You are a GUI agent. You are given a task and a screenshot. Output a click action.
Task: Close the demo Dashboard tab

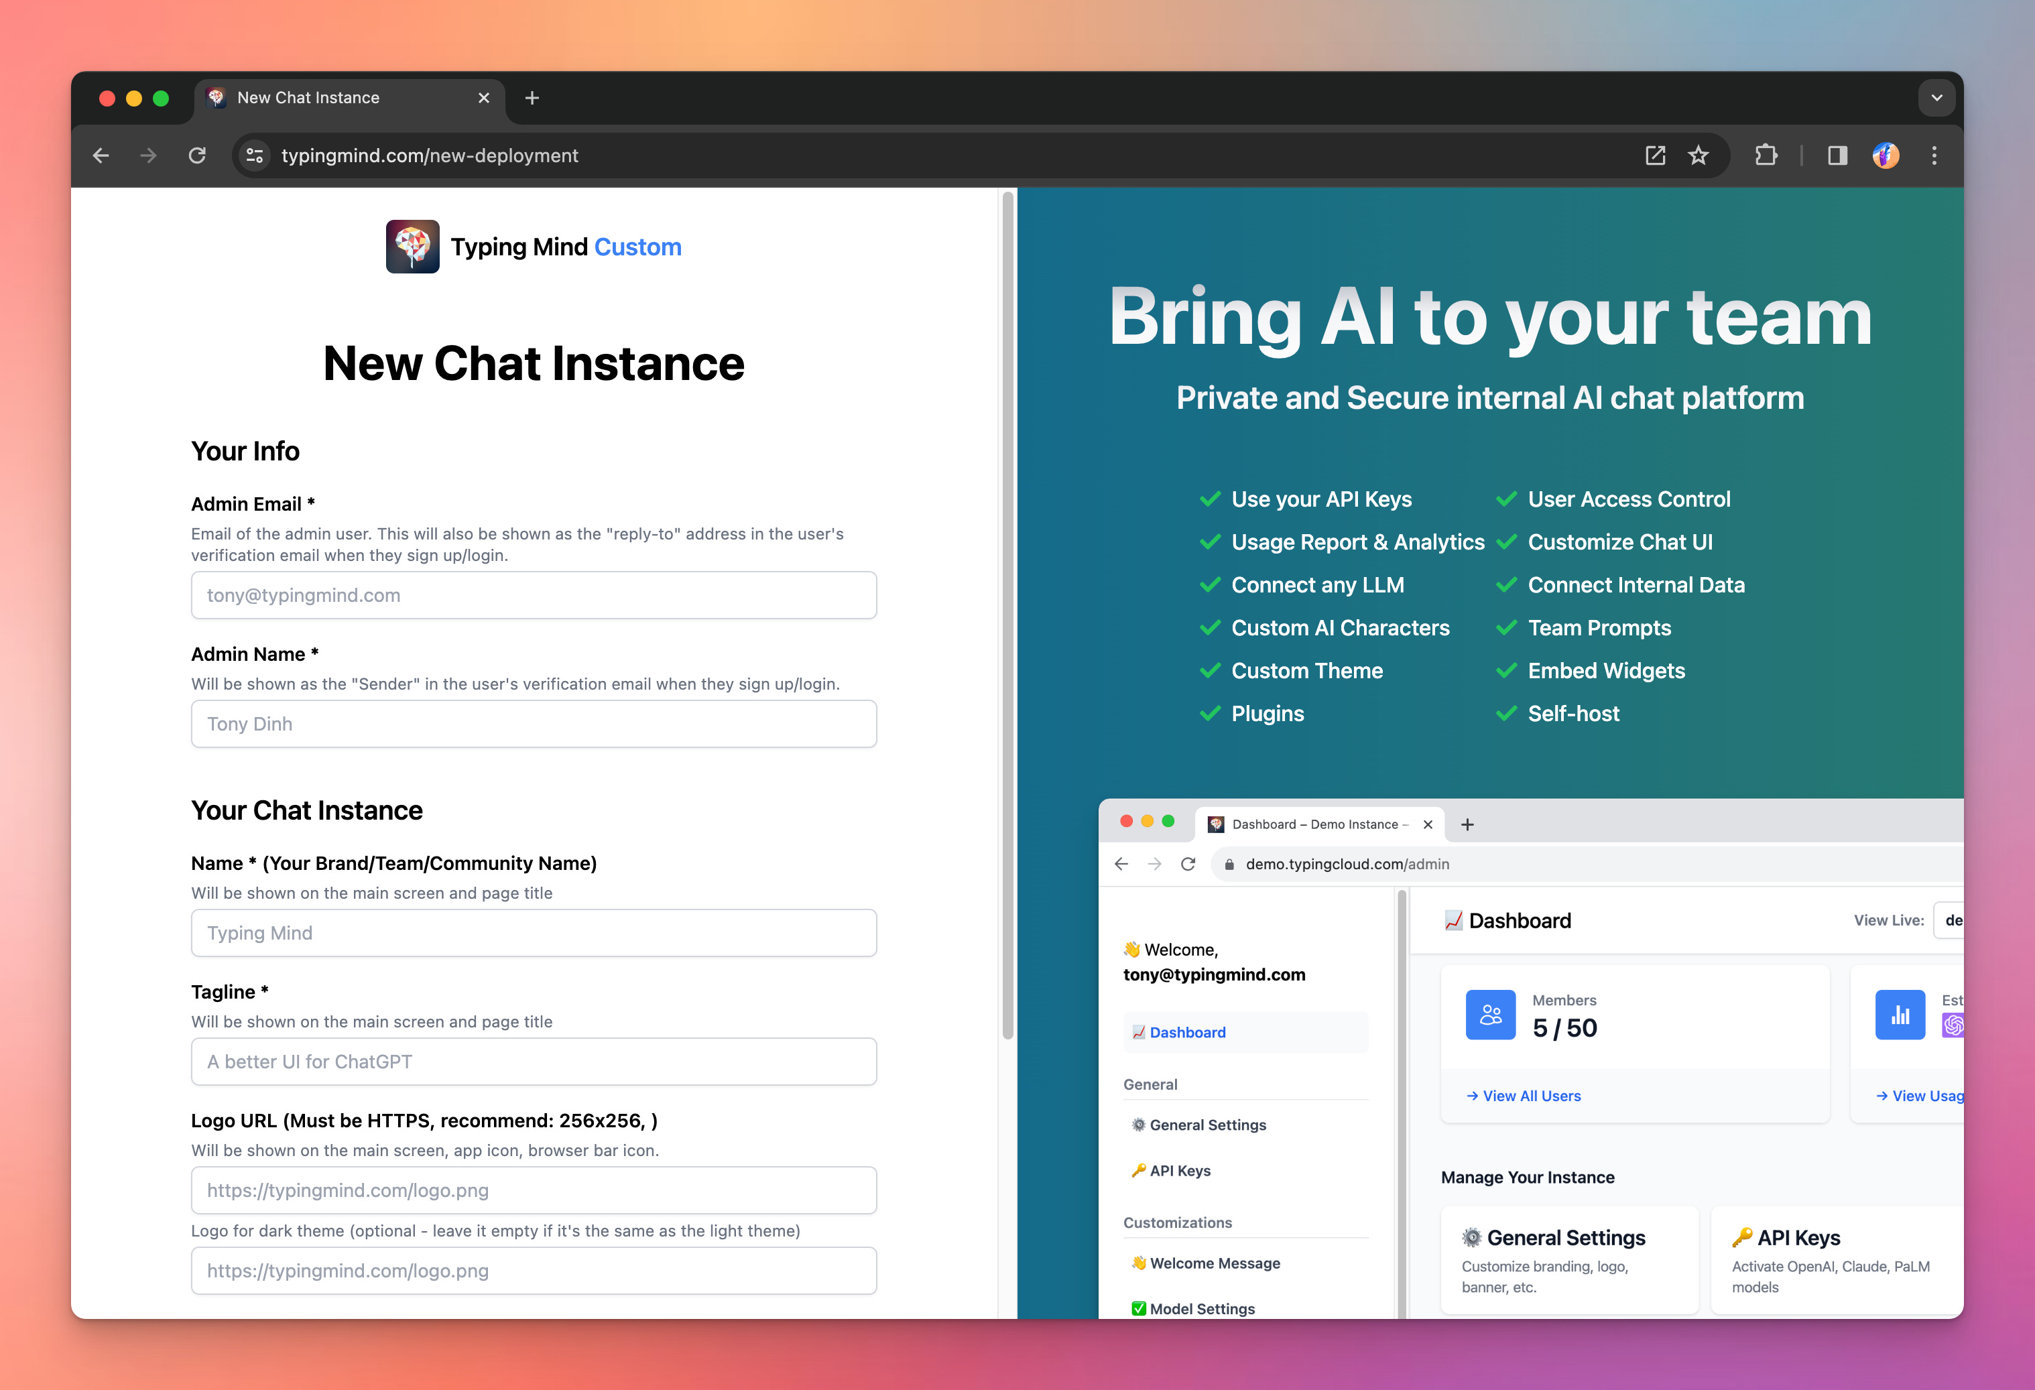pyautogui.click(x=1428, y=824)
